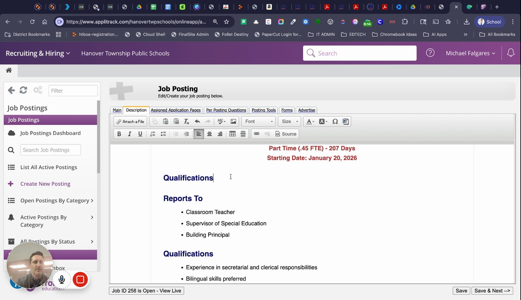Screen dimensions: 521x300
Task: Click the refresh icon in sidebar
Action: click(23, 90)
